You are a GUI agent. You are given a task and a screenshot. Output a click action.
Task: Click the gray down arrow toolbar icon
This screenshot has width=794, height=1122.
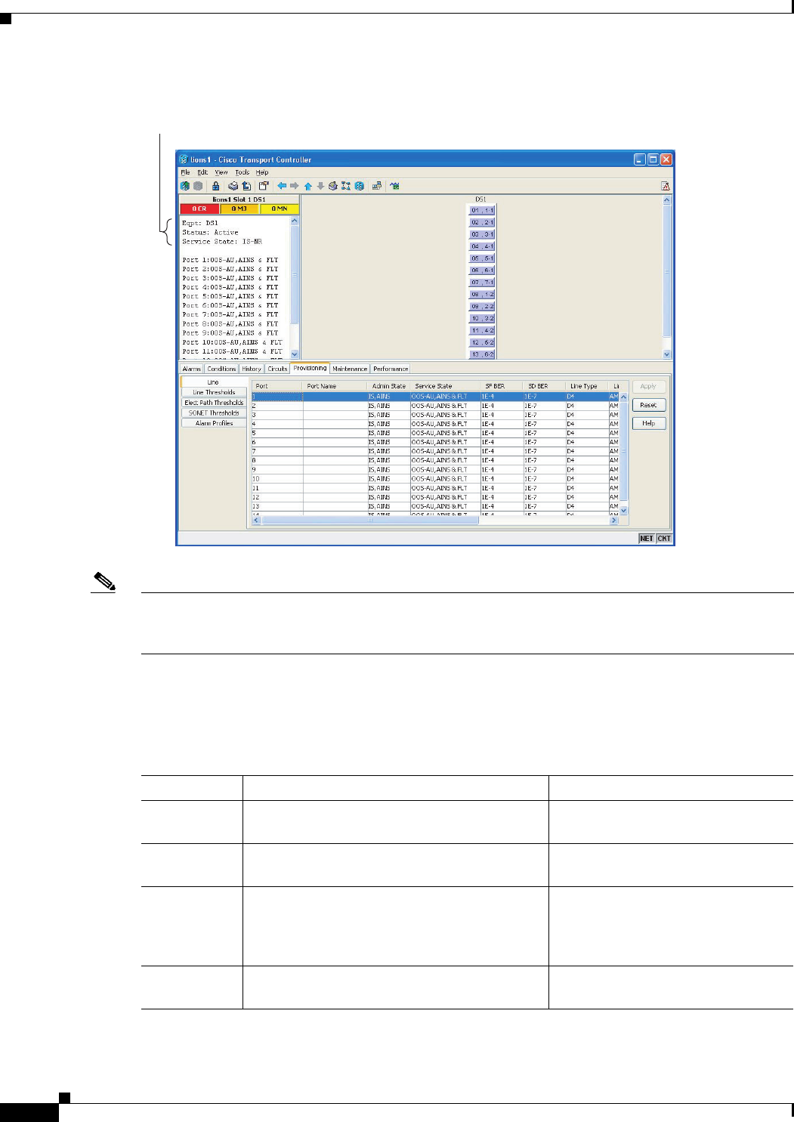tap(320, 186)
